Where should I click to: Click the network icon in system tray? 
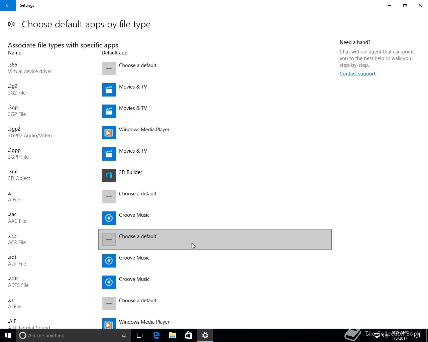tap(377, 335)
